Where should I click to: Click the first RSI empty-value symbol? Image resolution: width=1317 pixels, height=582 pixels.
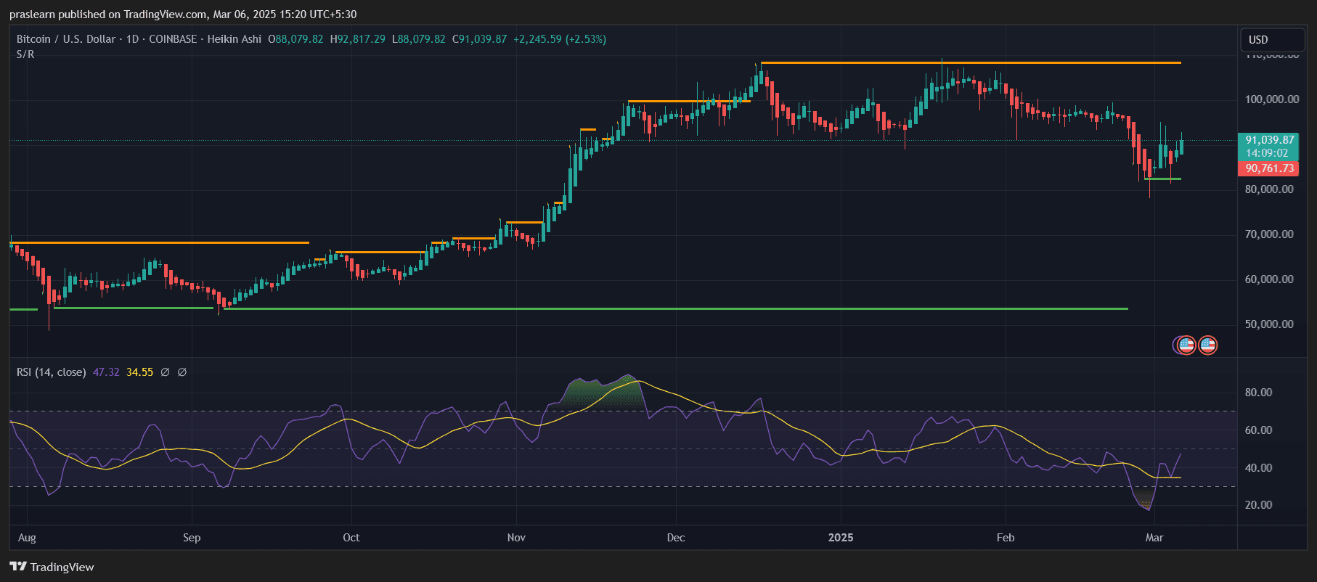click(165, 372)
